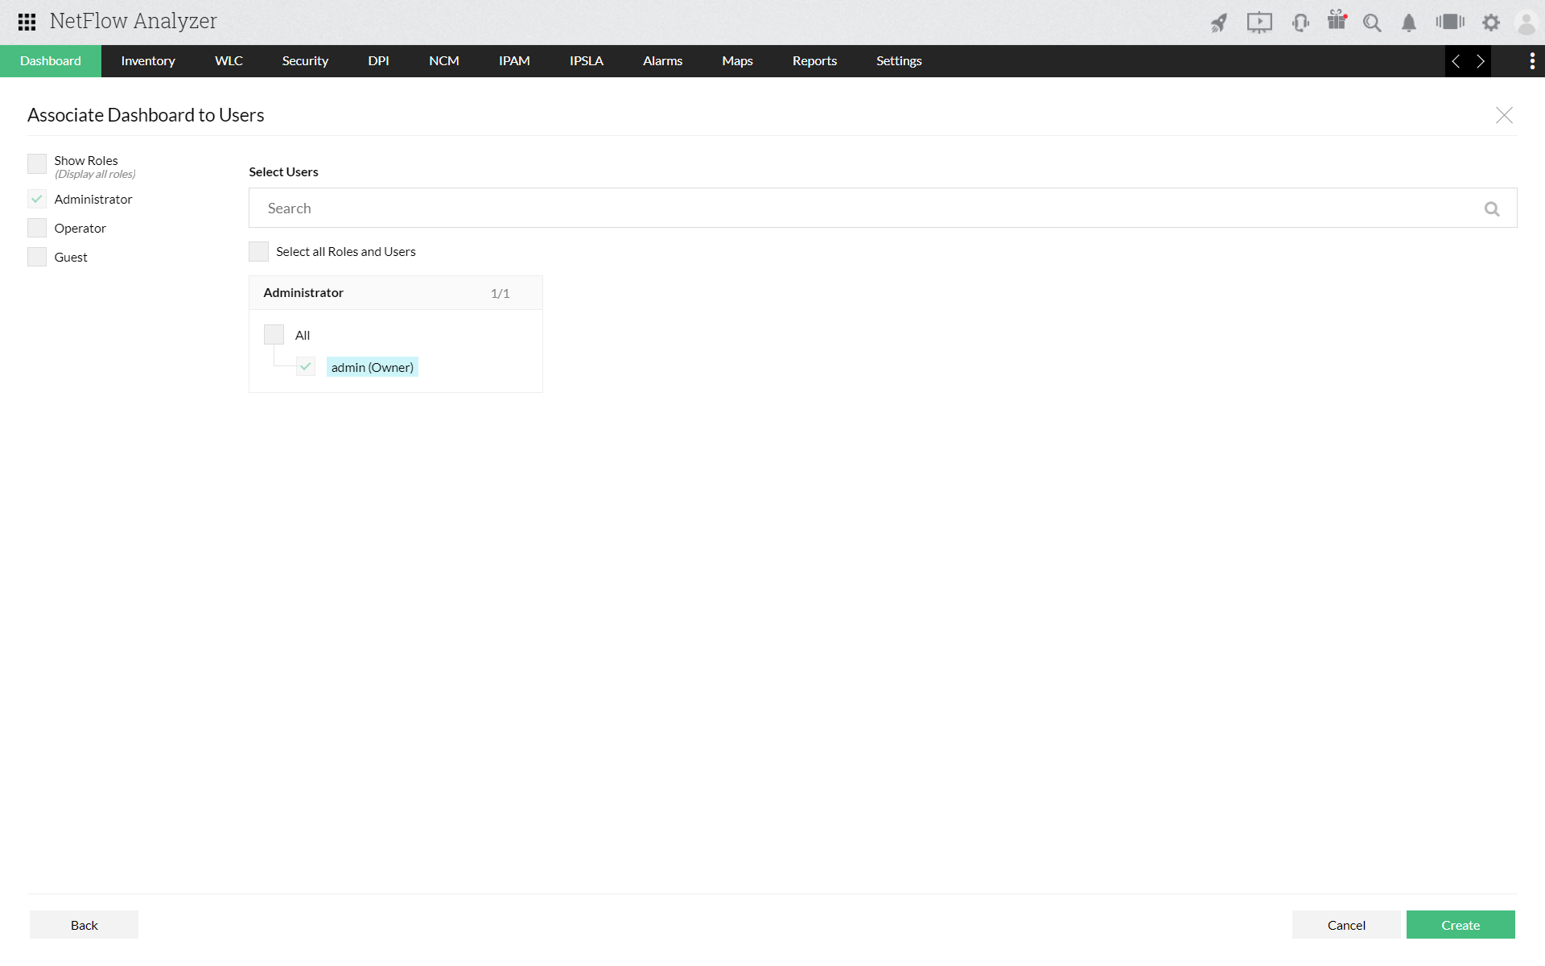Switch to the Reports tab
This screenshot has width=1545, height=966.
pyautogui.click(x=814, y=61)
